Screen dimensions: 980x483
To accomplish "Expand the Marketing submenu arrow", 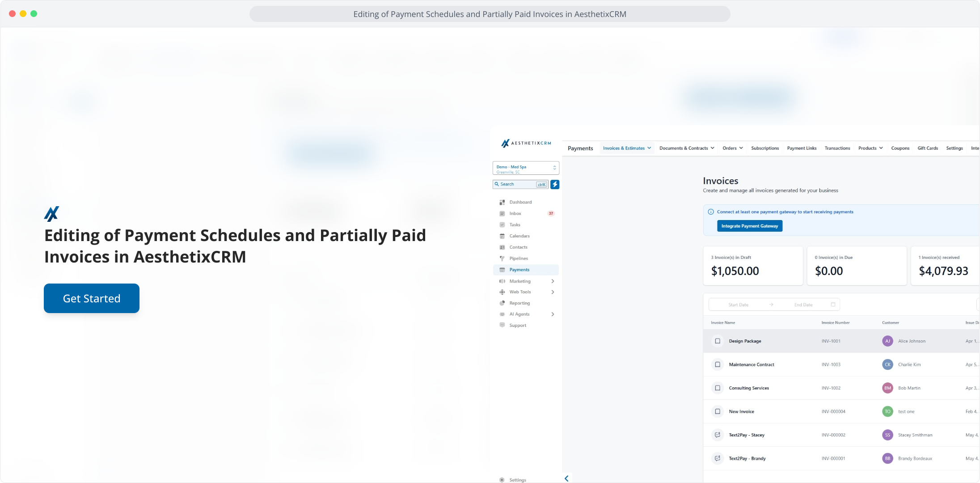I will coord(553,281).
